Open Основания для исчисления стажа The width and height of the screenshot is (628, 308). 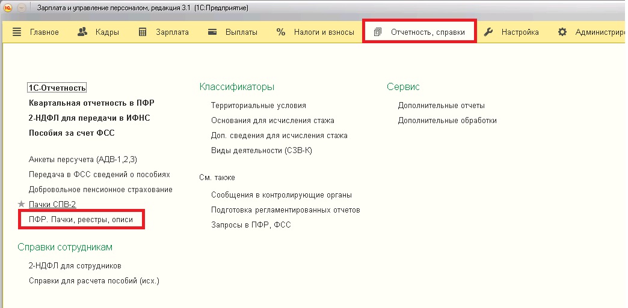[x=272, y=121]
